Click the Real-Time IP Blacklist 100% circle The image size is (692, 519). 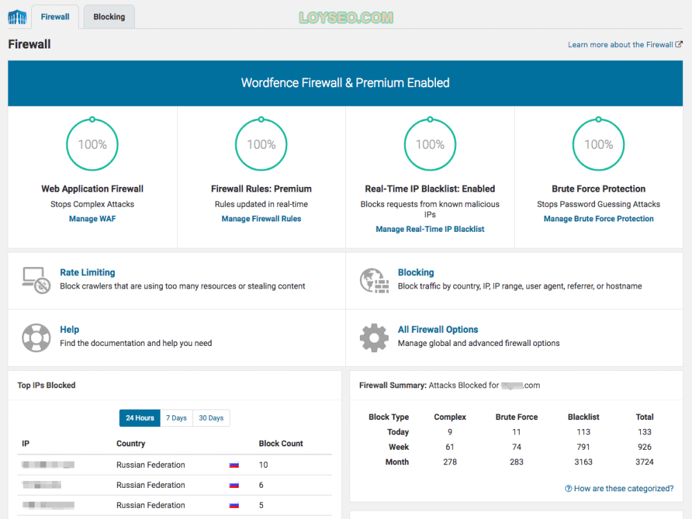click(430, 145)
